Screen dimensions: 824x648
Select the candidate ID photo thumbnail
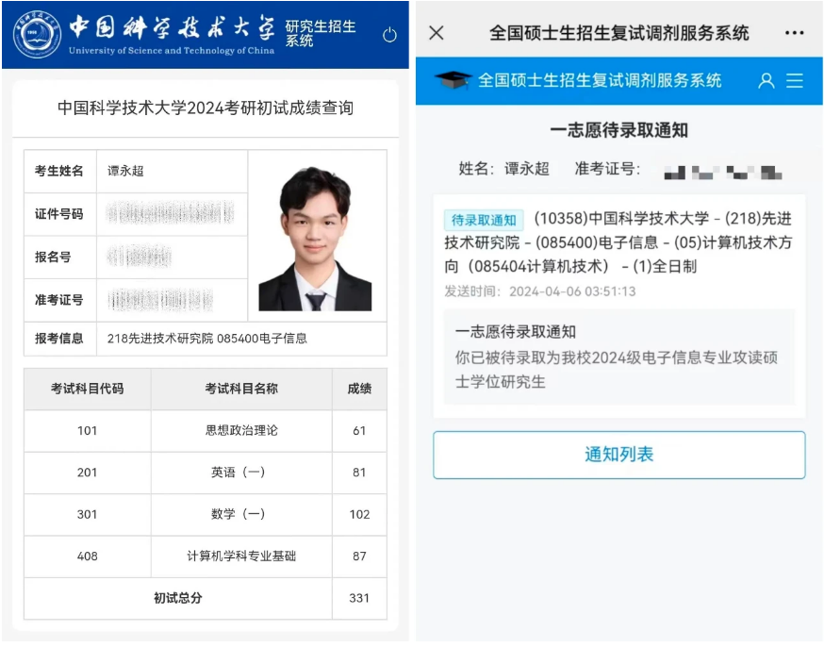tap(315, 238)
